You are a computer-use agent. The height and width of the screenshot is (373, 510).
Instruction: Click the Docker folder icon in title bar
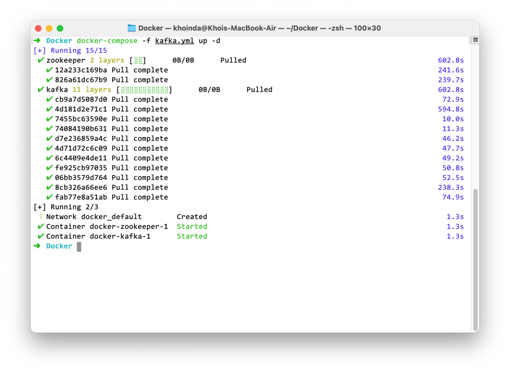coord(132,28)
